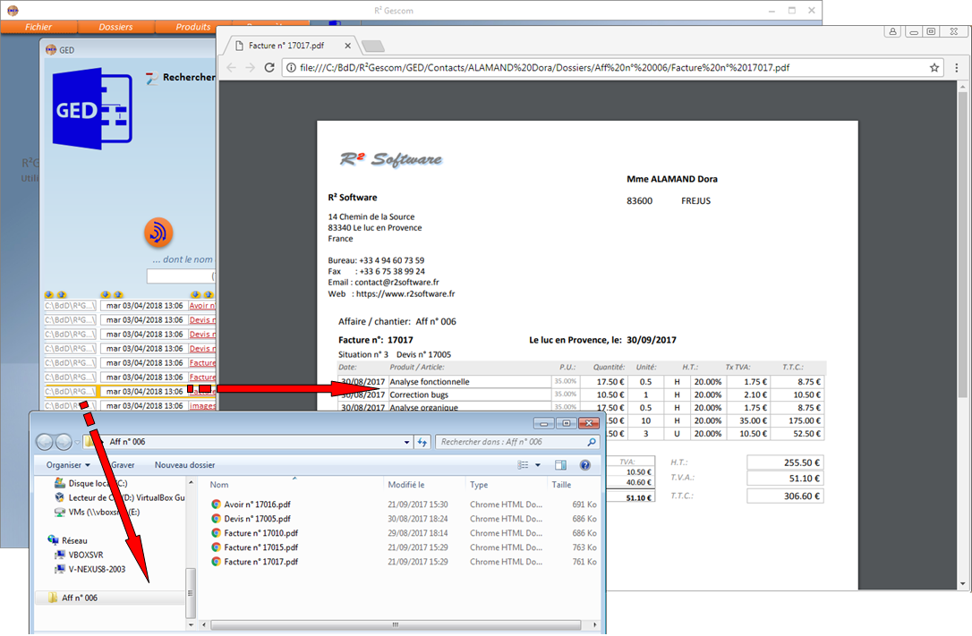Sort GED path column ascending arrow

(x=62, y=295)
